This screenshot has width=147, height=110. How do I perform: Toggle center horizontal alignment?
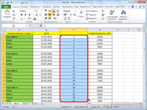point(50,15)
